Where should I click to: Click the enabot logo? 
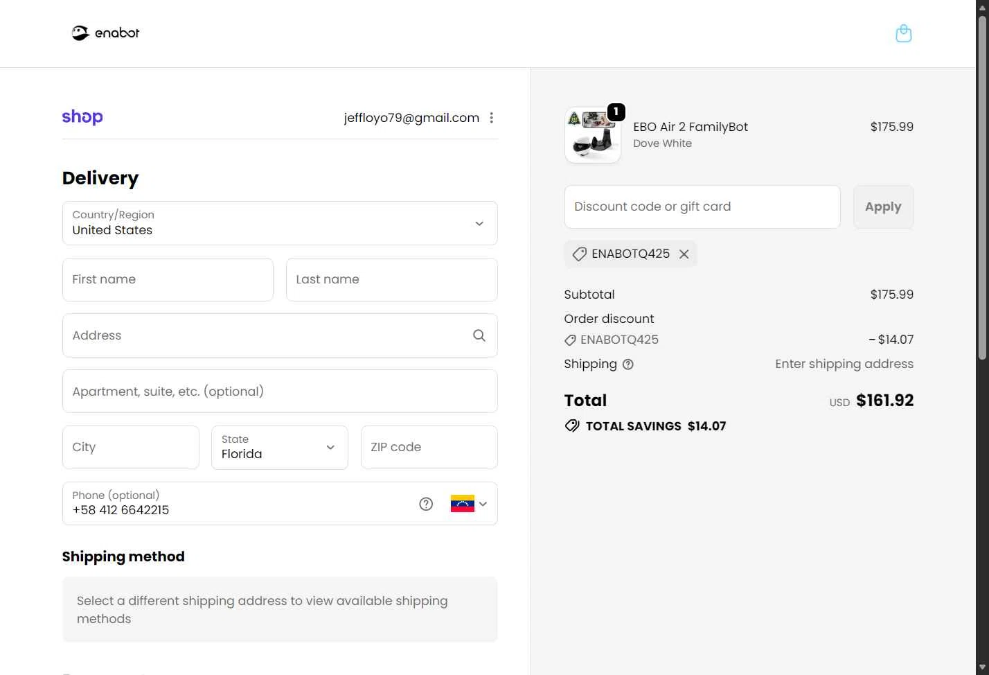(x=105, y=33)
